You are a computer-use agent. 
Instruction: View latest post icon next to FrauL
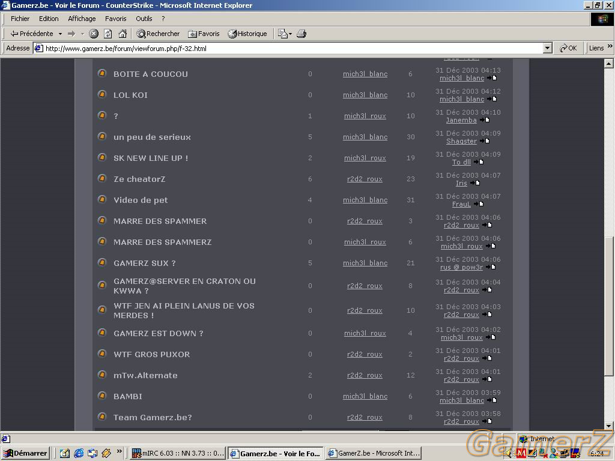(479, 204)
